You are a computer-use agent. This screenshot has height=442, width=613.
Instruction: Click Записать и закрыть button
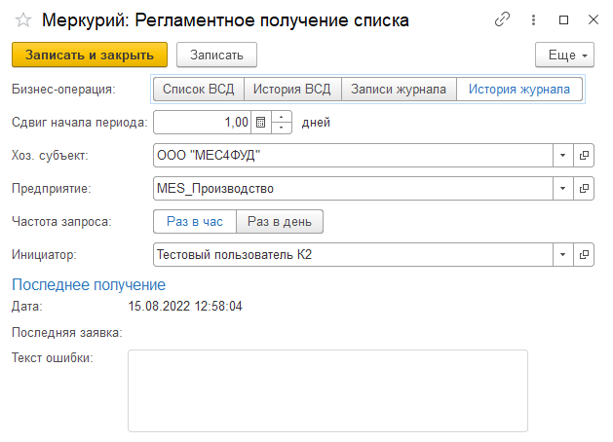(x=90, y=55)
